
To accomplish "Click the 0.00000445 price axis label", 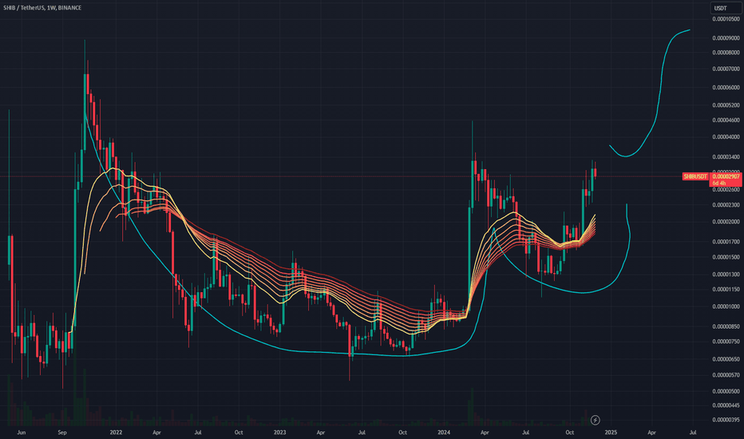I will [726, 405].
